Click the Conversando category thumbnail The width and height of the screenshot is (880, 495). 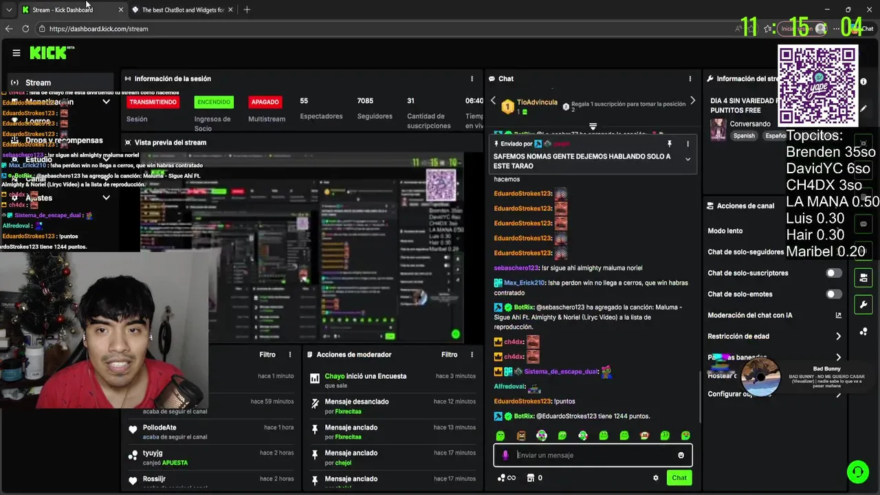(718, 130)
